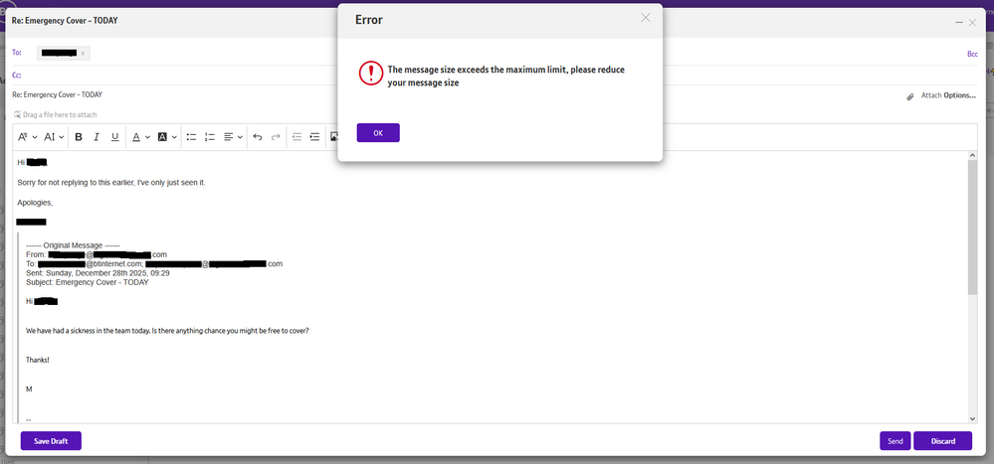Click the compose window title text
The height and width of the screenshot is (464, 994).
65,20
